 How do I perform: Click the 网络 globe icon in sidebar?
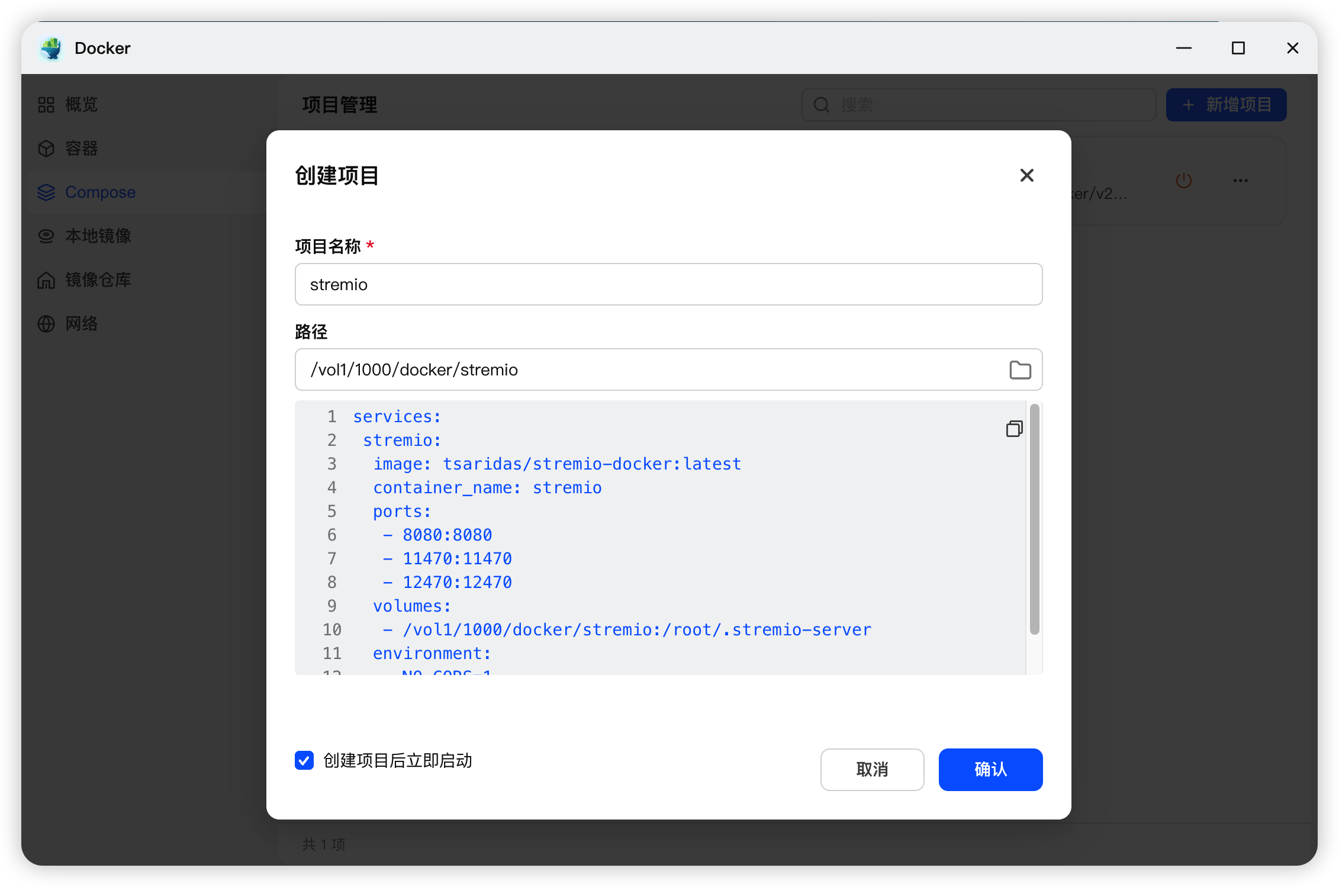tap(46, 324)
